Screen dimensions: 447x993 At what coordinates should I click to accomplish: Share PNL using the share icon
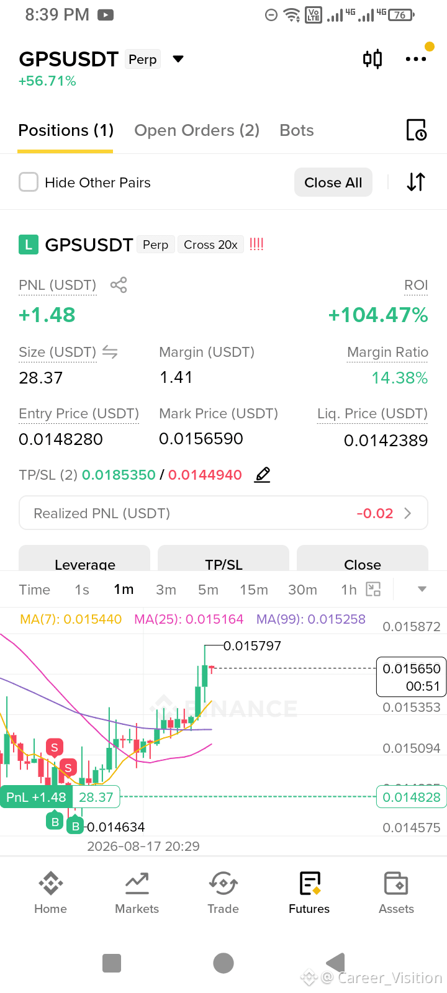point(119,285)
